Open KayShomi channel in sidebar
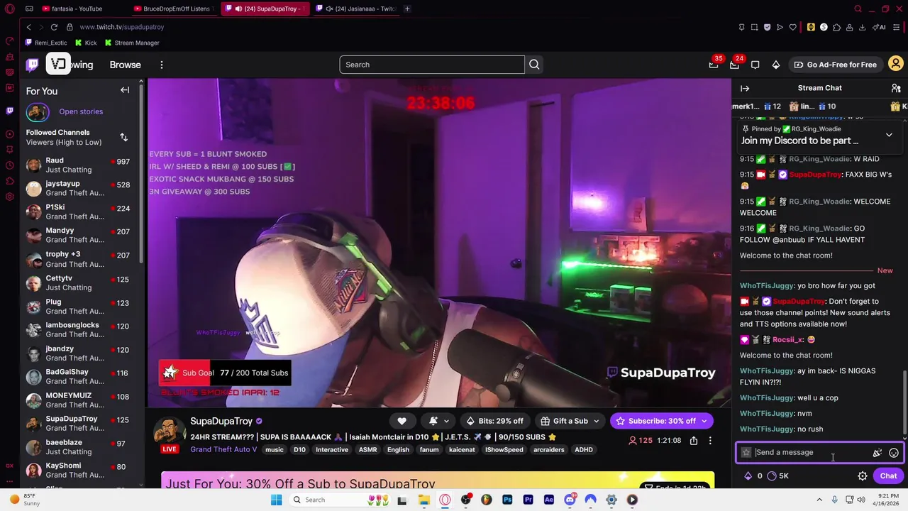 (79, 470)
